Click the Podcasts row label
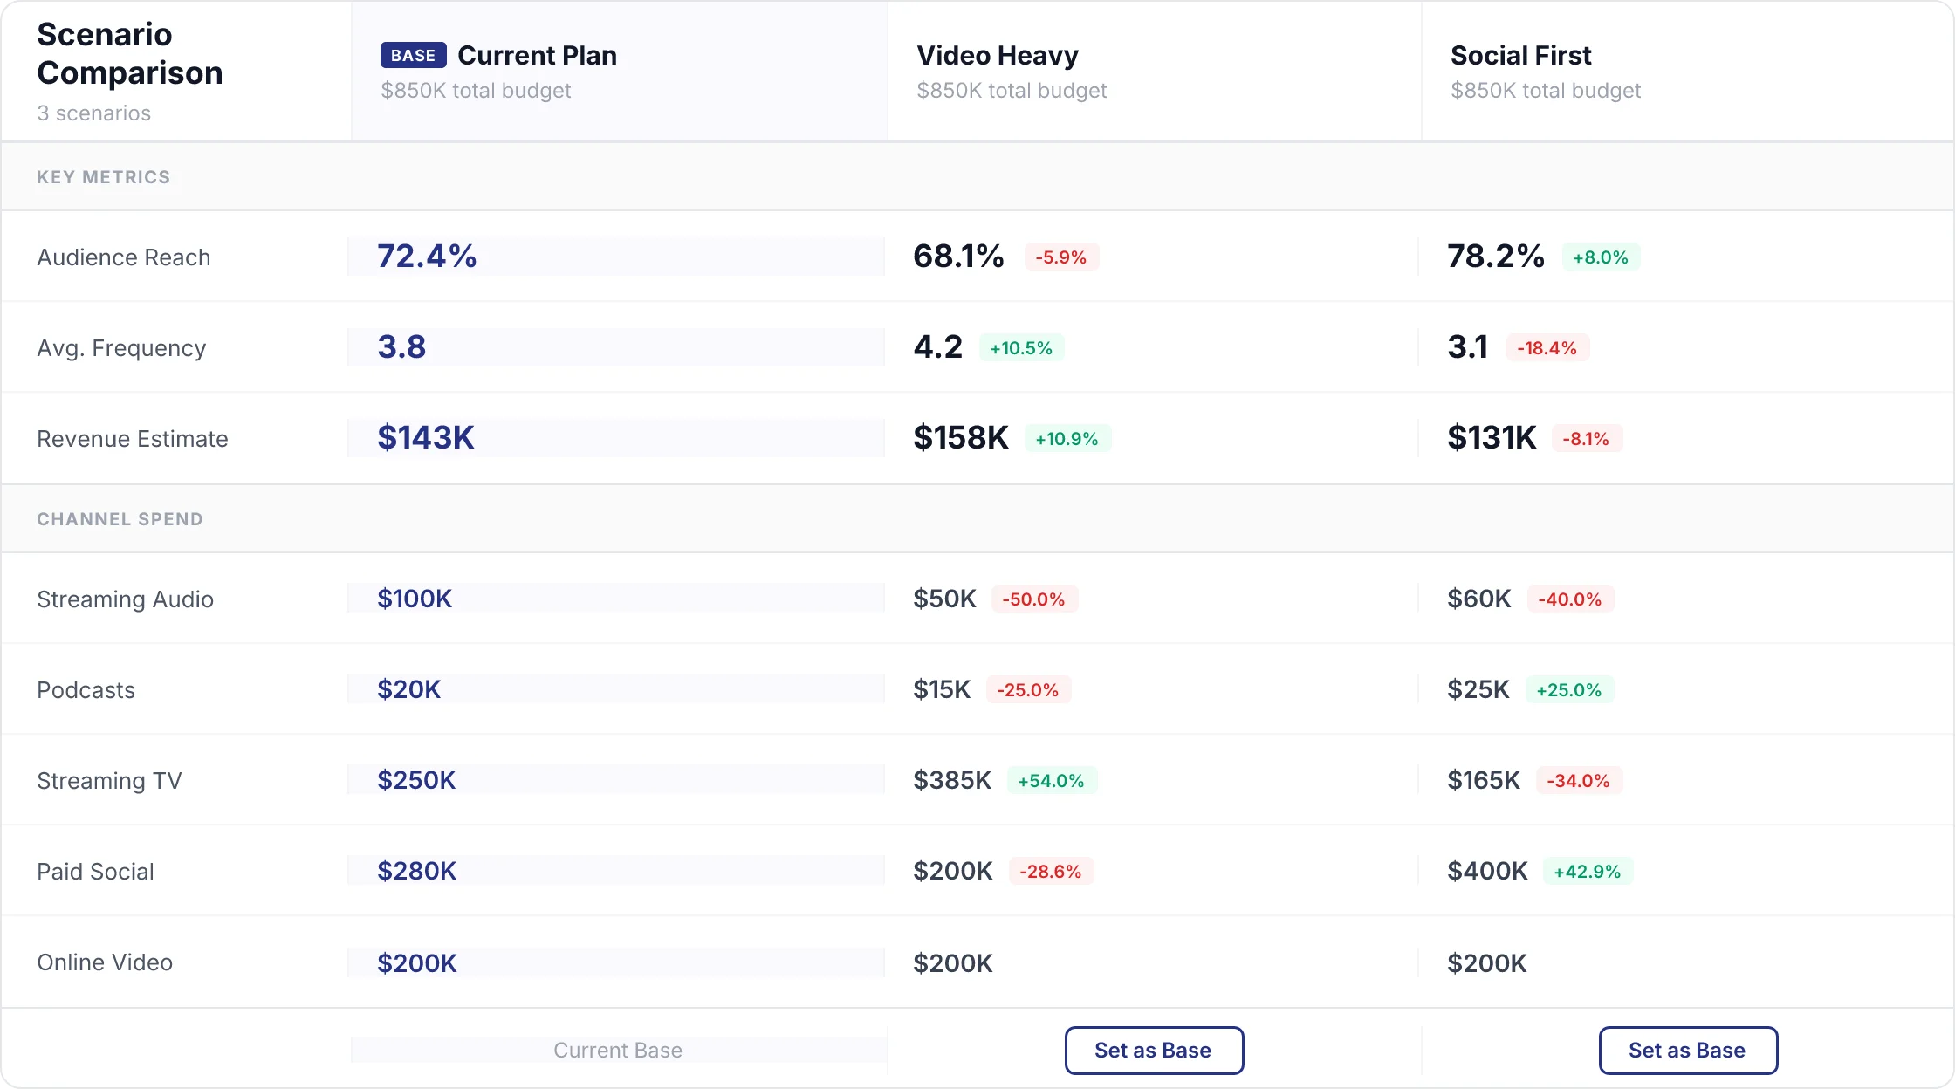Screen dimensions: 1955x1089 pyautogui.click(x=86, y=690)
